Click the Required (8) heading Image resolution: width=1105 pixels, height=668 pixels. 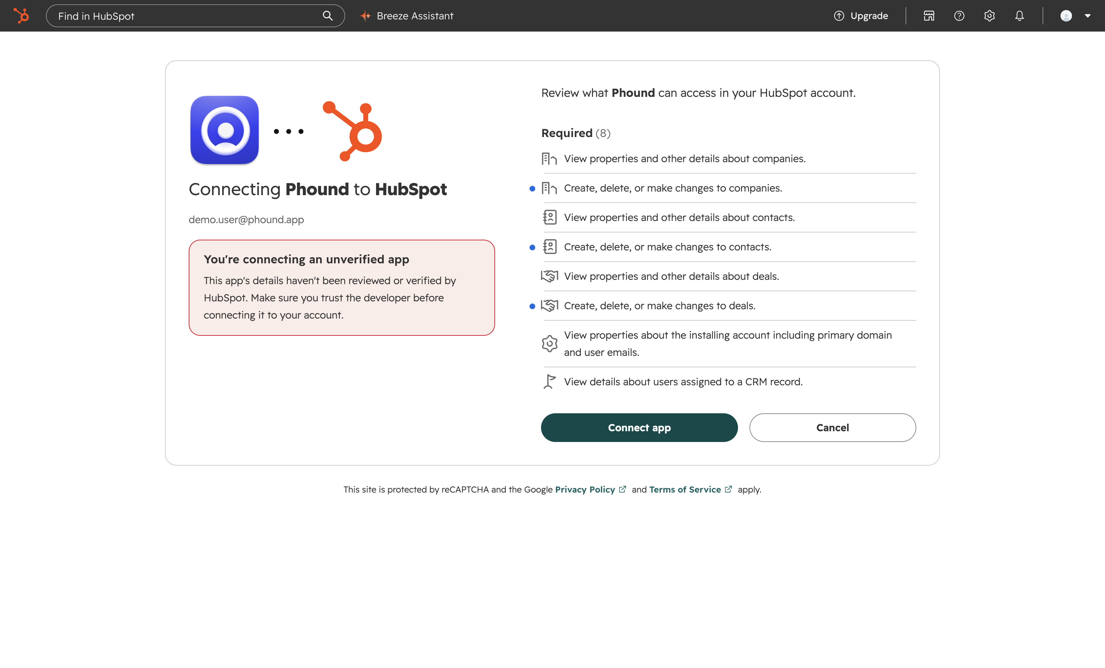point(576,133)
